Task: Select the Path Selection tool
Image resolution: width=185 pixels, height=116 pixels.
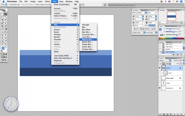Action: [2, 35]
